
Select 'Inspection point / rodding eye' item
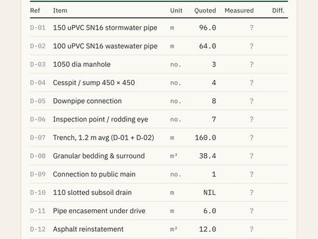point(100,119)
